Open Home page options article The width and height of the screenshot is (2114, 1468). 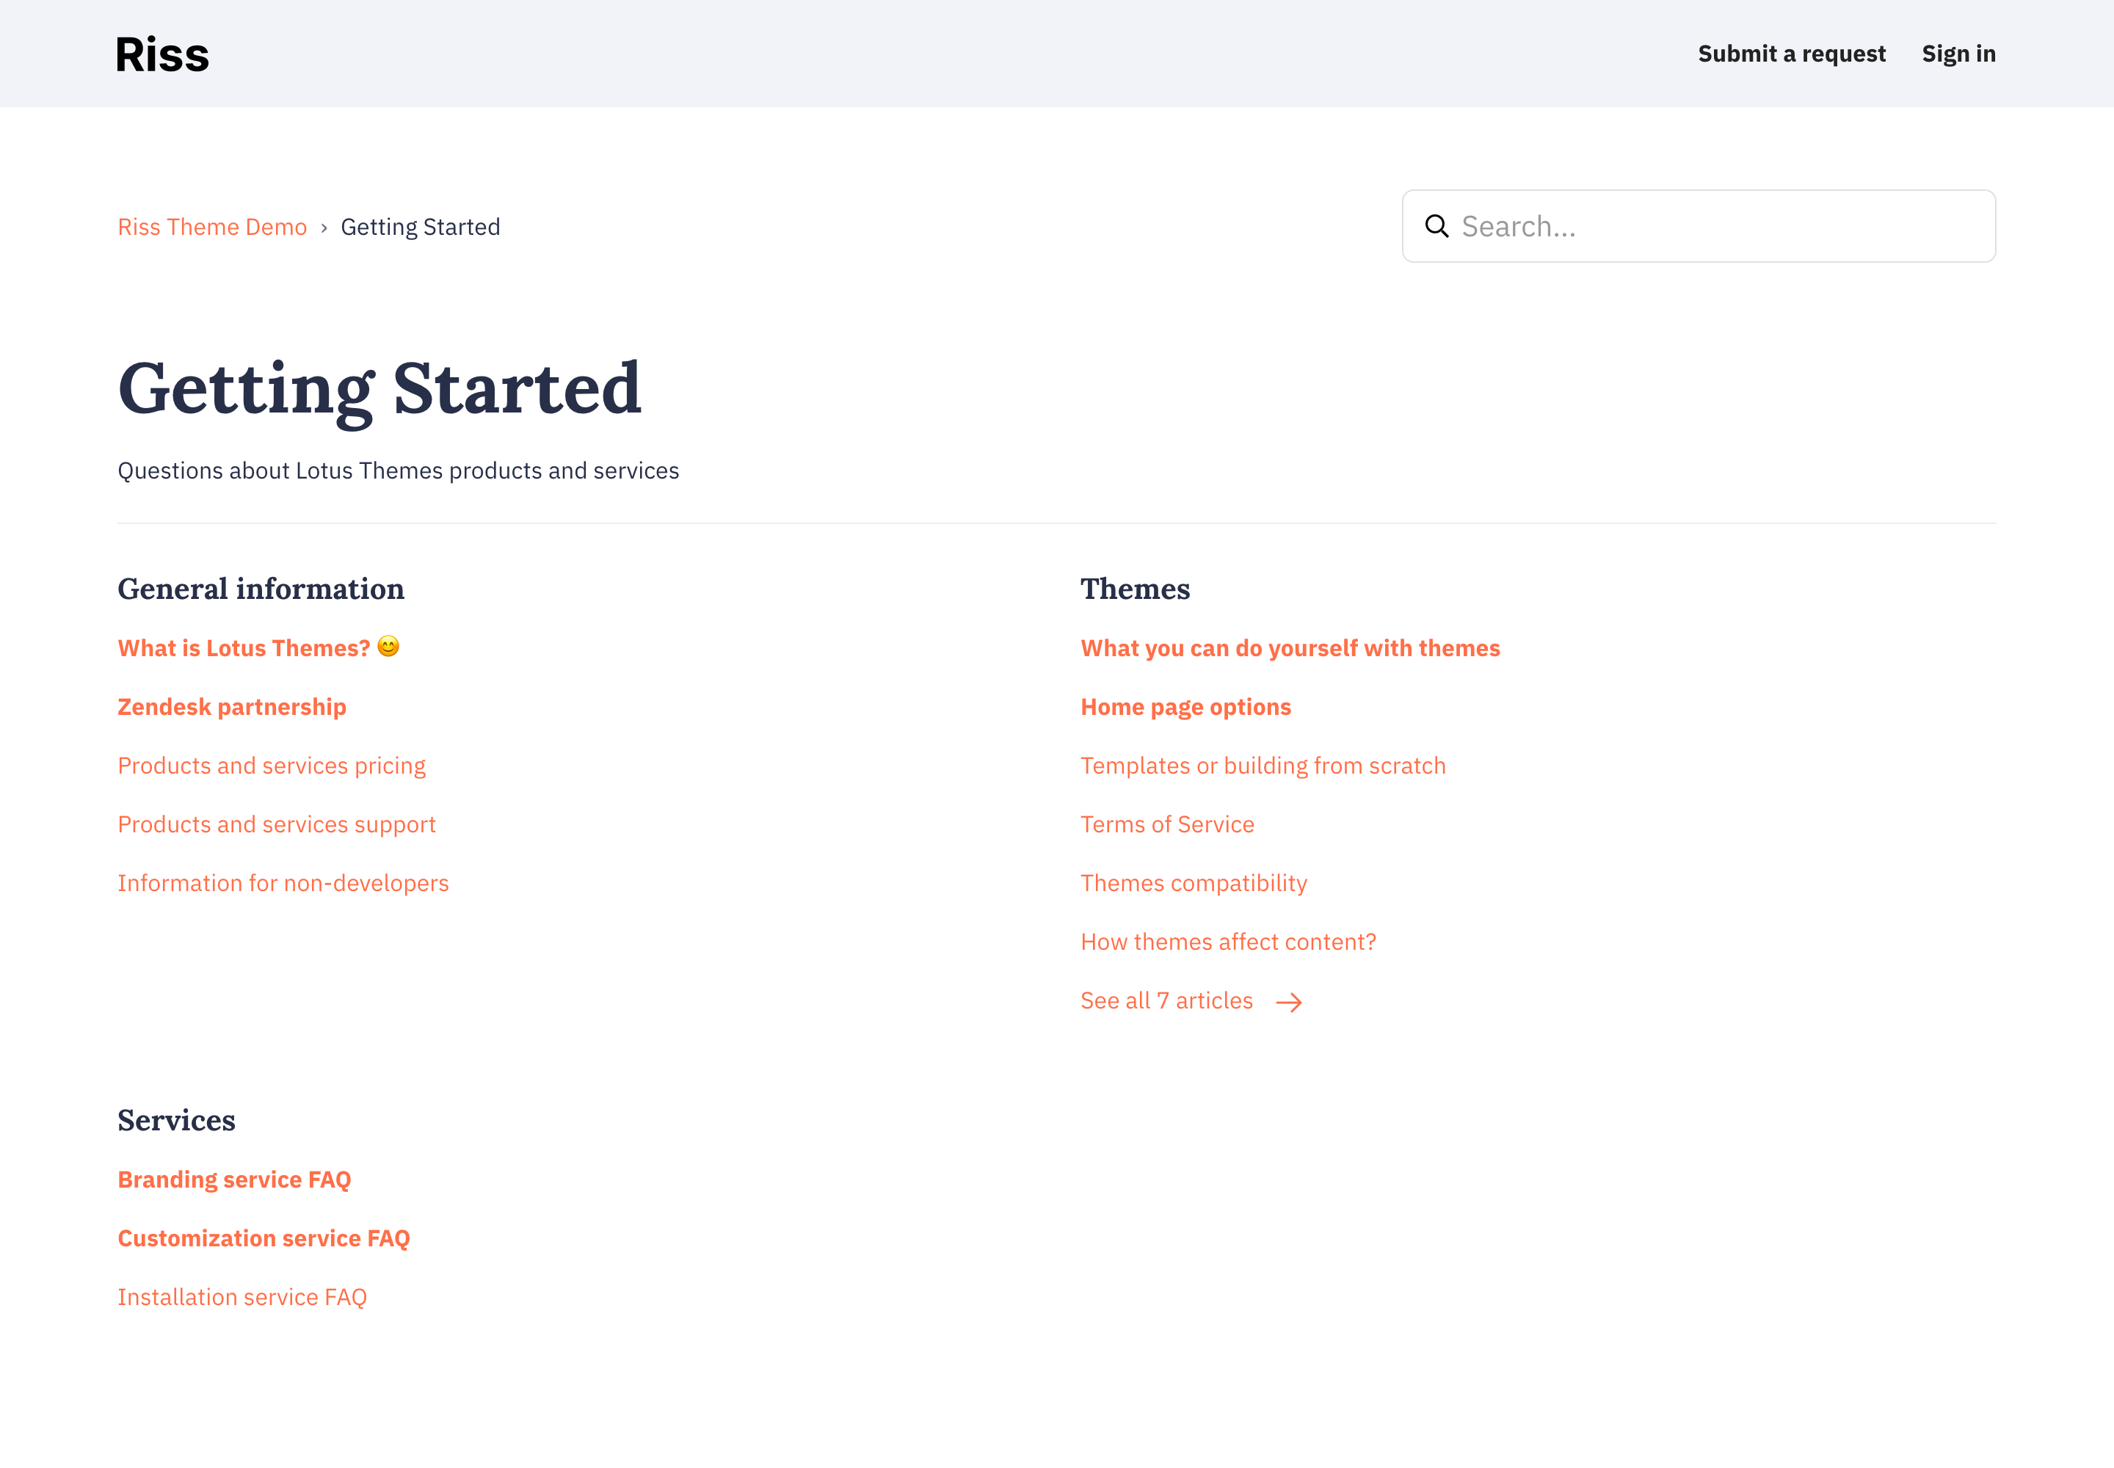pos(1185,708)
